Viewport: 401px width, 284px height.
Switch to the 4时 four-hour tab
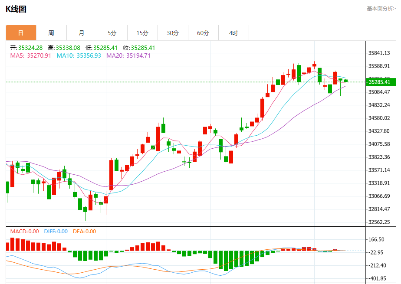(x=234, y=33)
